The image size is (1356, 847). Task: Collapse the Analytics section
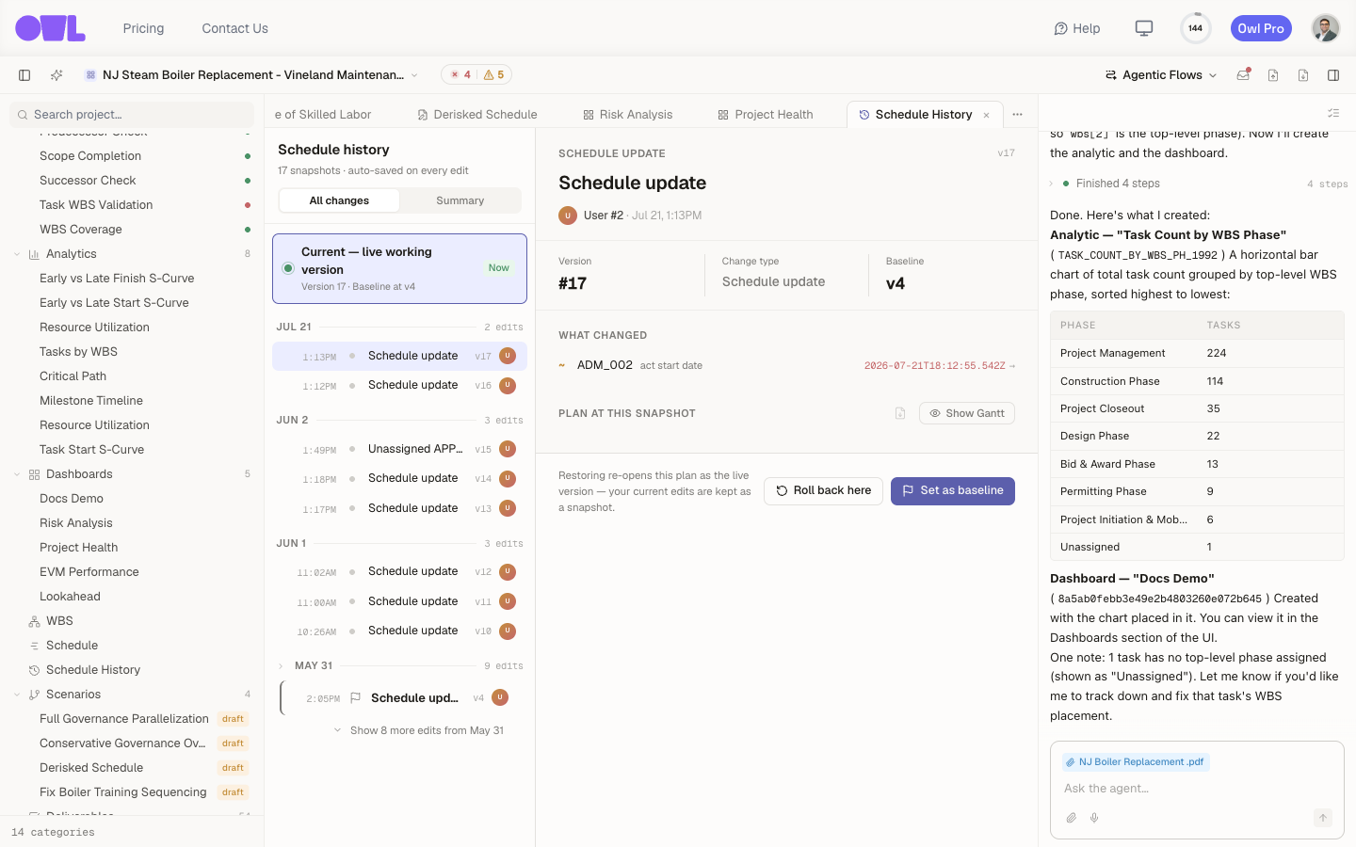[x=17, y=254]
